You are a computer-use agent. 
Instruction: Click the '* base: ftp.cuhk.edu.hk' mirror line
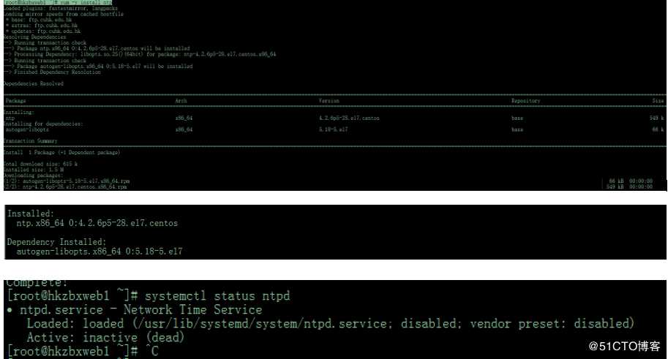tap(38, 20)
